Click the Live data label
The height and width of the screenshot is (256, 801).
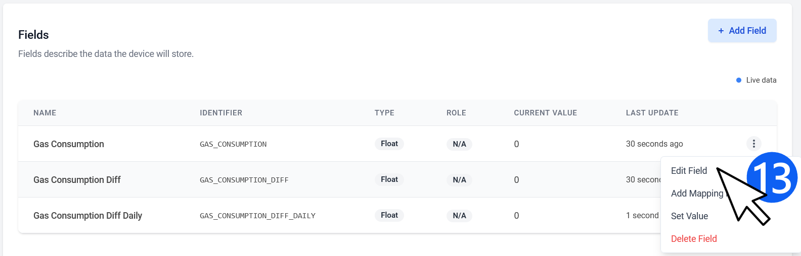(x=761, y=80)
